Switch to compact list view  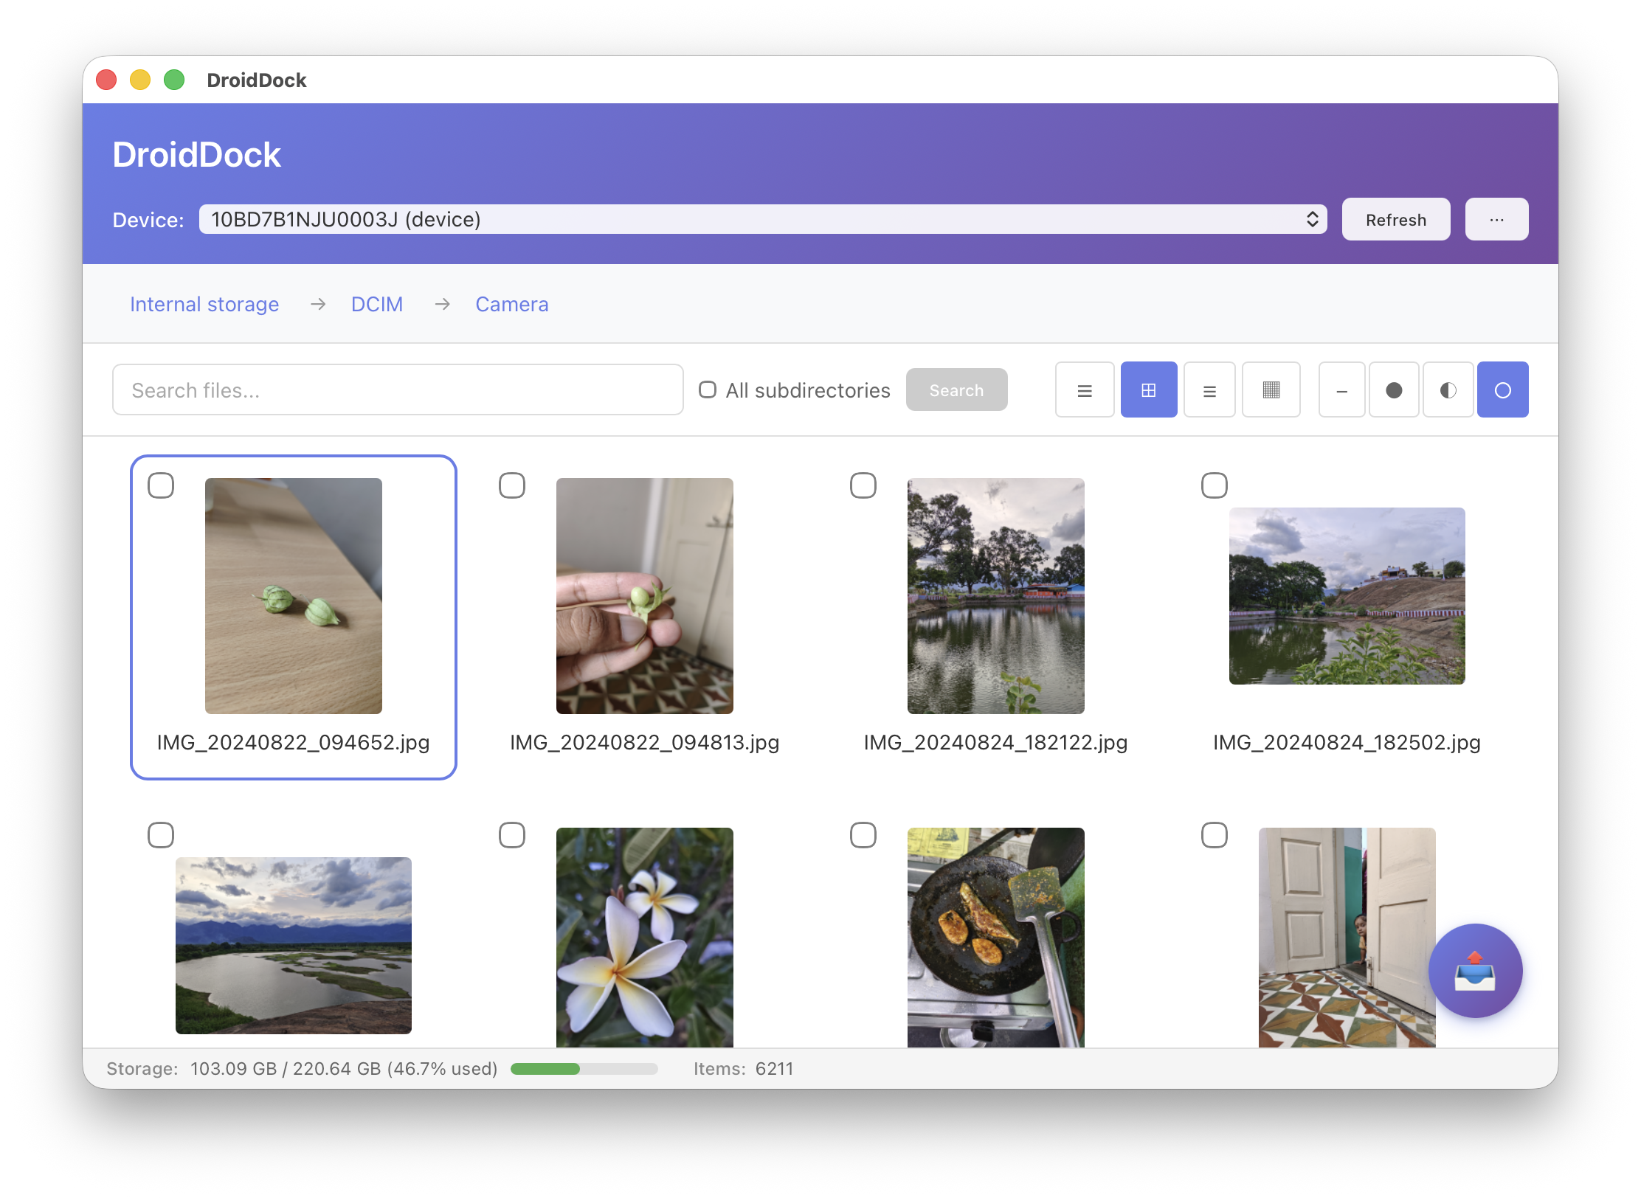[x=1209, y=389]
